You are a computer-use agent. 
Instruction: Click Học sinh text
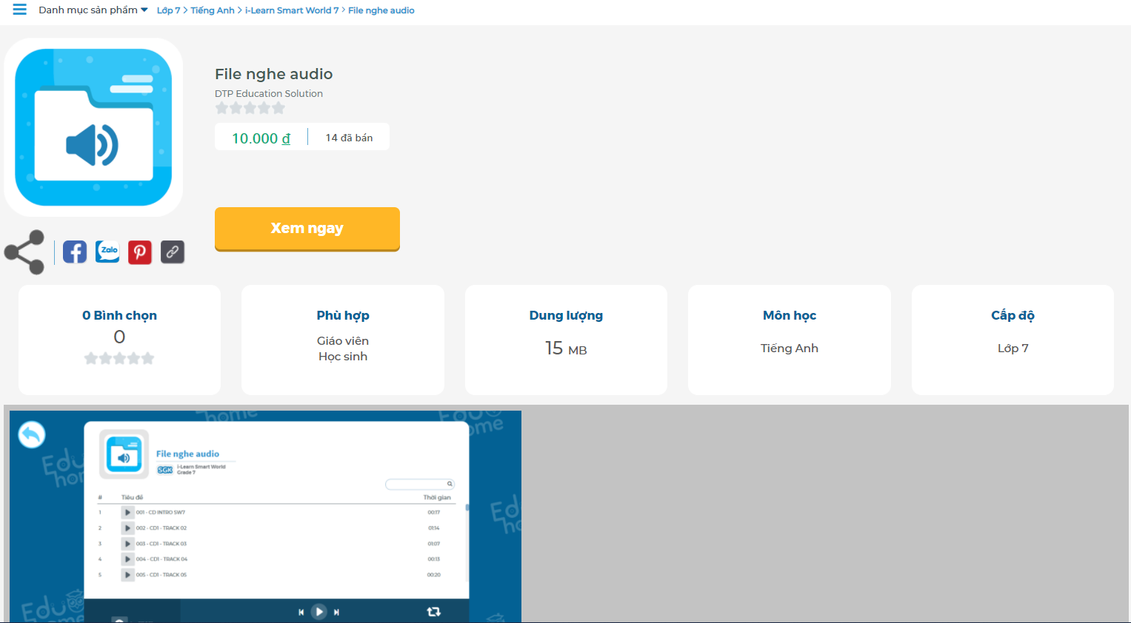343,357
